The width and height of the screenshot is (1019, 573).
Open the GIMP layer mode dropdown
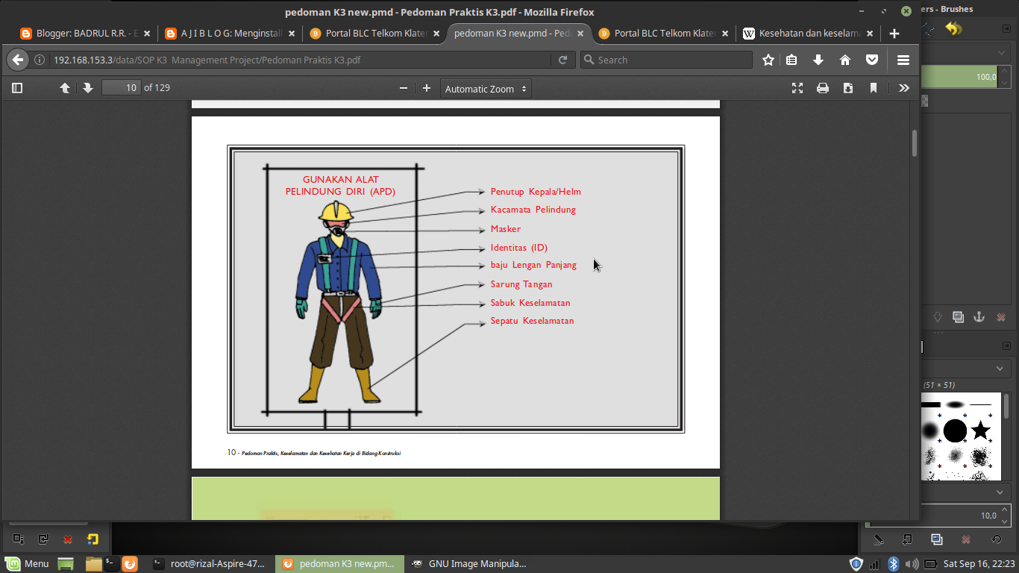point(965,53)
